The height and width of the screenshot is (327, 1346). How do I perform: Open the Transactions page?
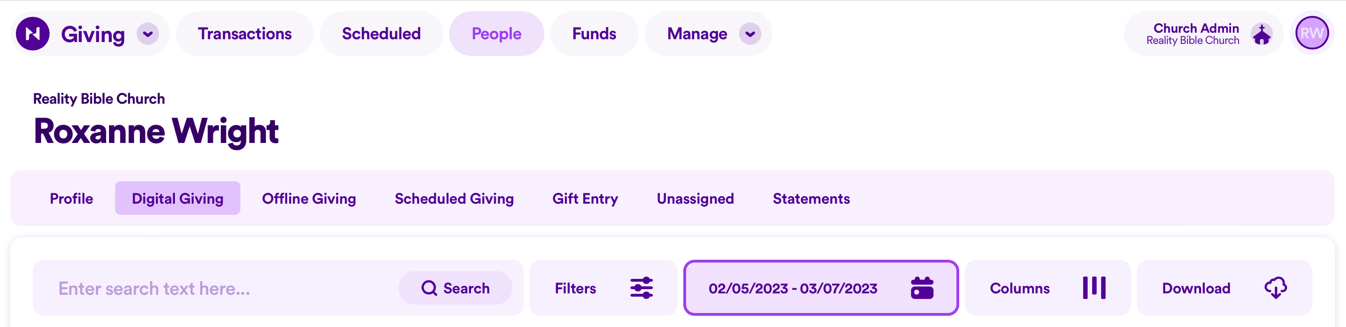point(245,33)
